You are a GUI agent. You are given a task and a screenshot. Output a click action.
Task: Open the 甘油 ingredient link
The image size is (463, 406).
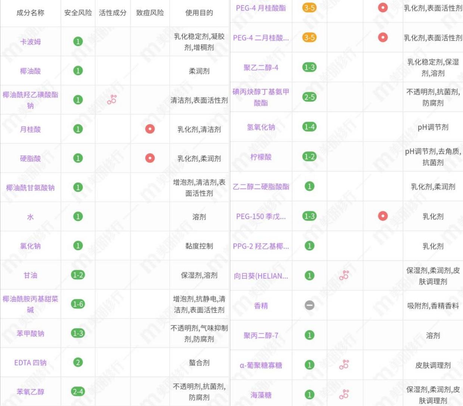click(30, 275)
